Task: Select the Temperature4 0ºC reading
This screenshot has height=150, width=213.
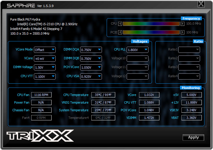Action: point(103,118)
